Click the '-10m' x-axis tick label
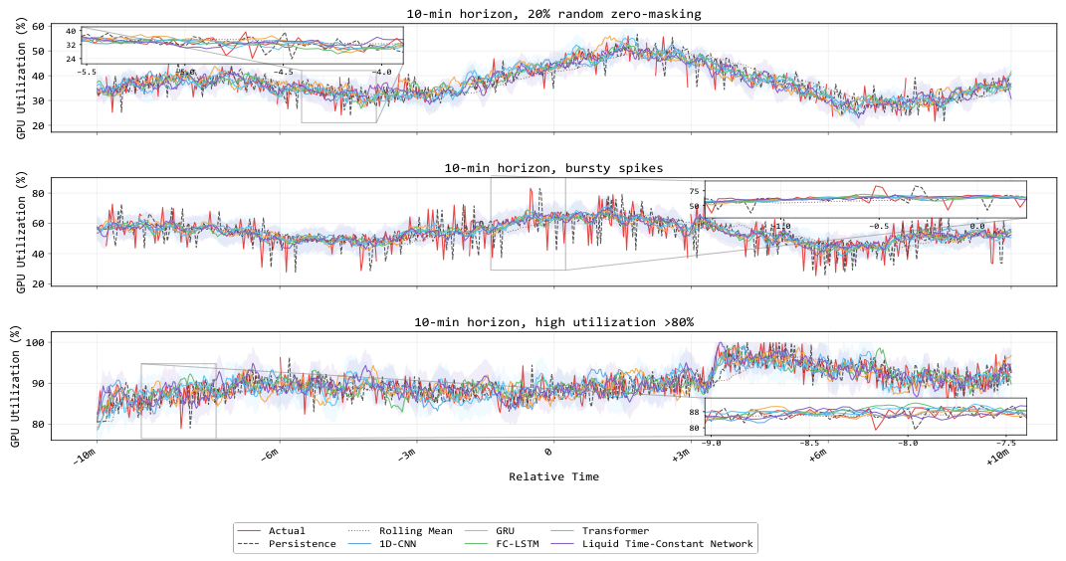The image size is (1066, 561). [x=85, y=457]
